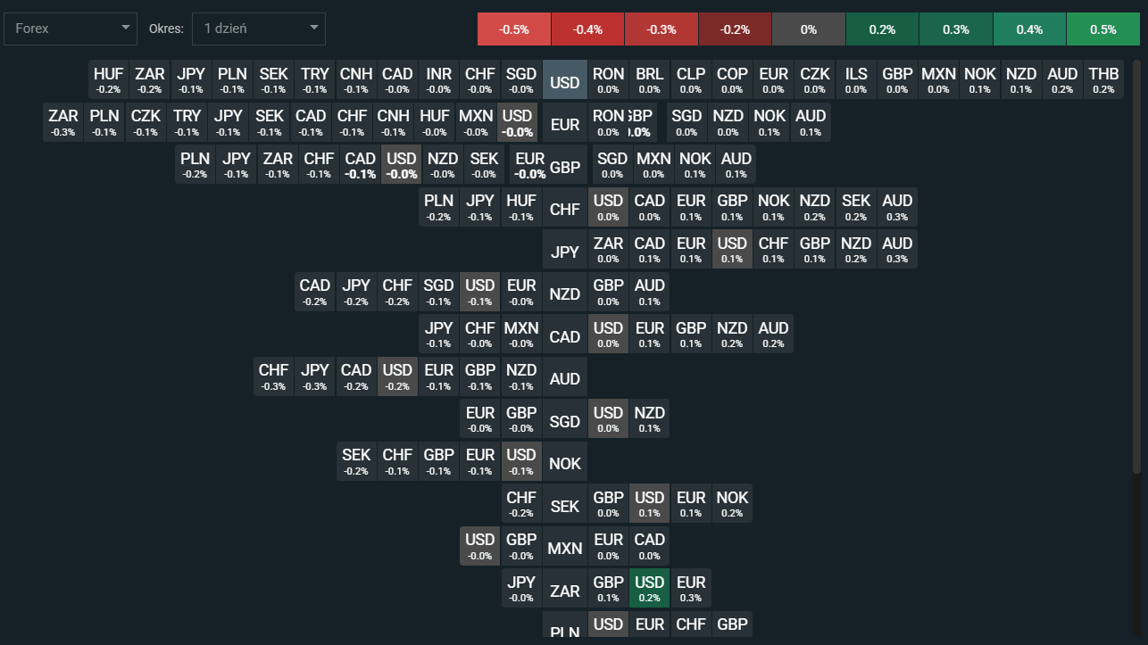Select the EUR base currency label
The height and width of the screenshot is (645, 1148).
pos(565,125)
